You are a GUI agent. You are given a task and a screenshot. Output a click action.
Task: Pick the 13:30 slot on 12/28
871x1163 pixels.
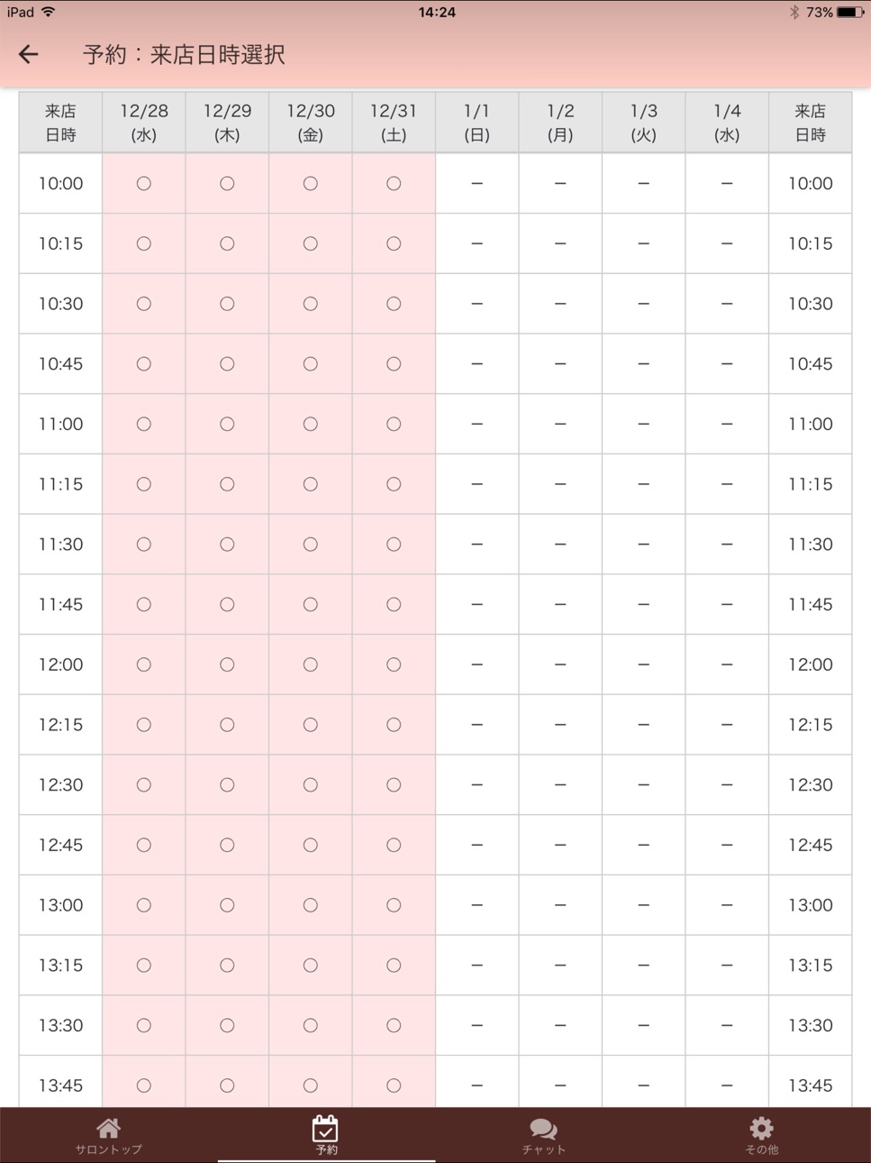pyautogui.click(x=144, y=1025)
